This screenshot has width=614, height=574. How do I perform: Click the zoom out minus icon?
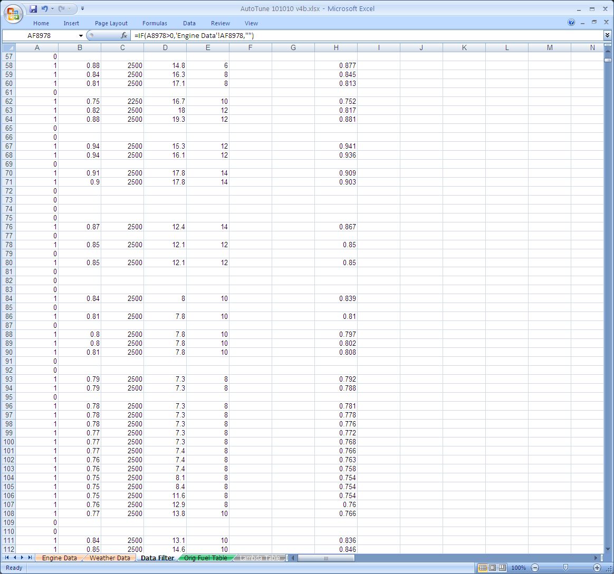[535, 568]
